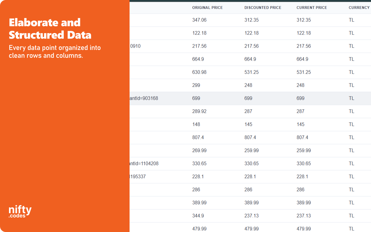Select the 299 original price cell
Image resolution: width=371 pixels, height=232 pixels.
coord(196,85)
